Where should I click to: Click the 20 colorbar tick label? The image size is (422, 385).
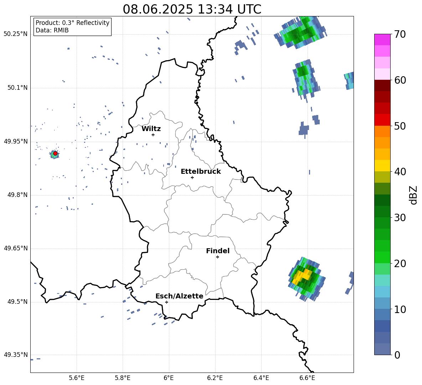coord(400,264)
